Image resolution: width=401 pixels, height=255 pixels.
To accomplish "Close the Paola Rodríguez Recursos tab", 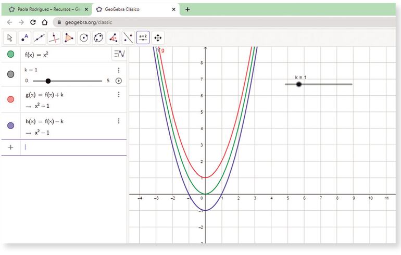I will click(86, 9).
